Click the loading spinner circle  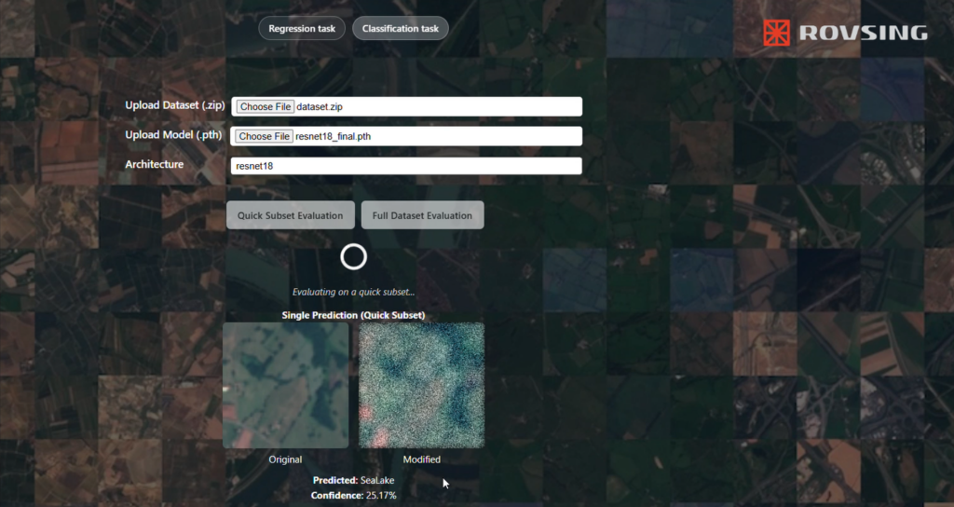pyautogui.click(x=353, y=257)
